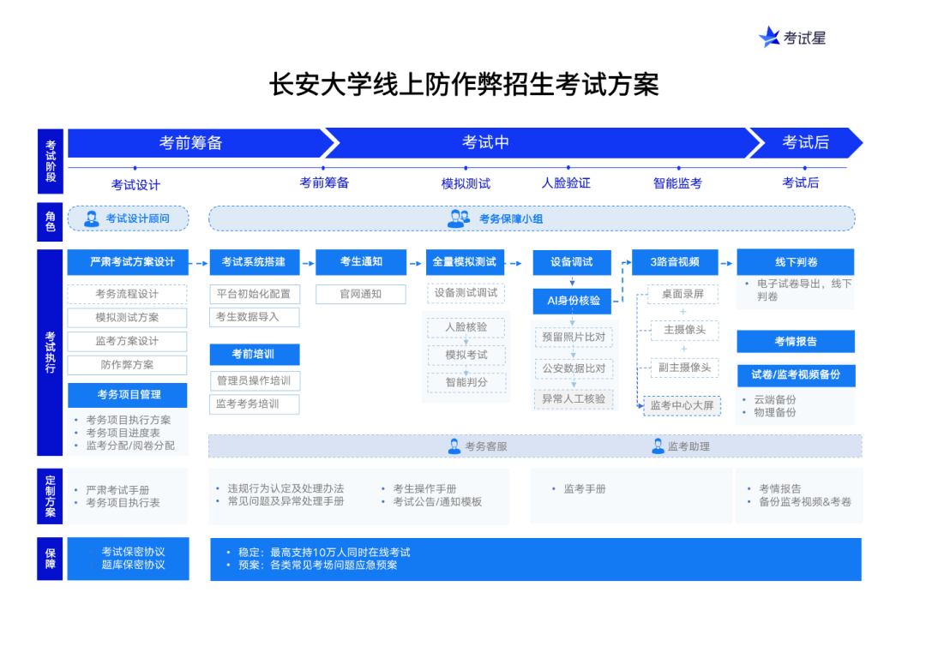
Task: Click the 考务客服 person icon
Action: [x=454, y=446]
